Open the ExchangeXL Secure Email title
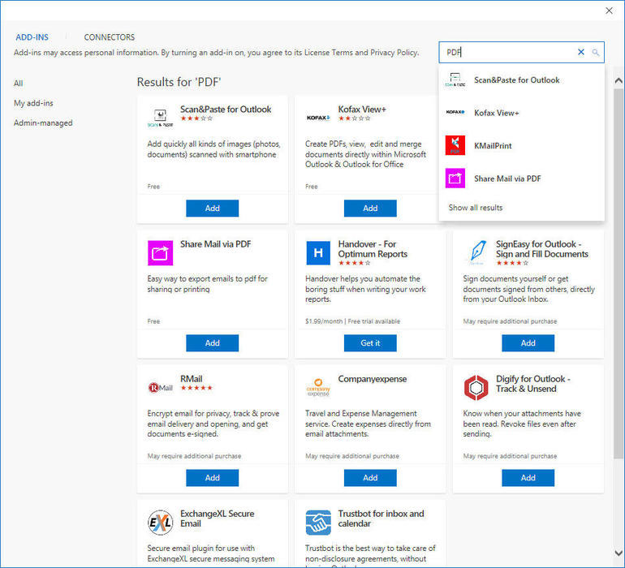The width and height of the screenshot is (625, 568). pos(218,519)
